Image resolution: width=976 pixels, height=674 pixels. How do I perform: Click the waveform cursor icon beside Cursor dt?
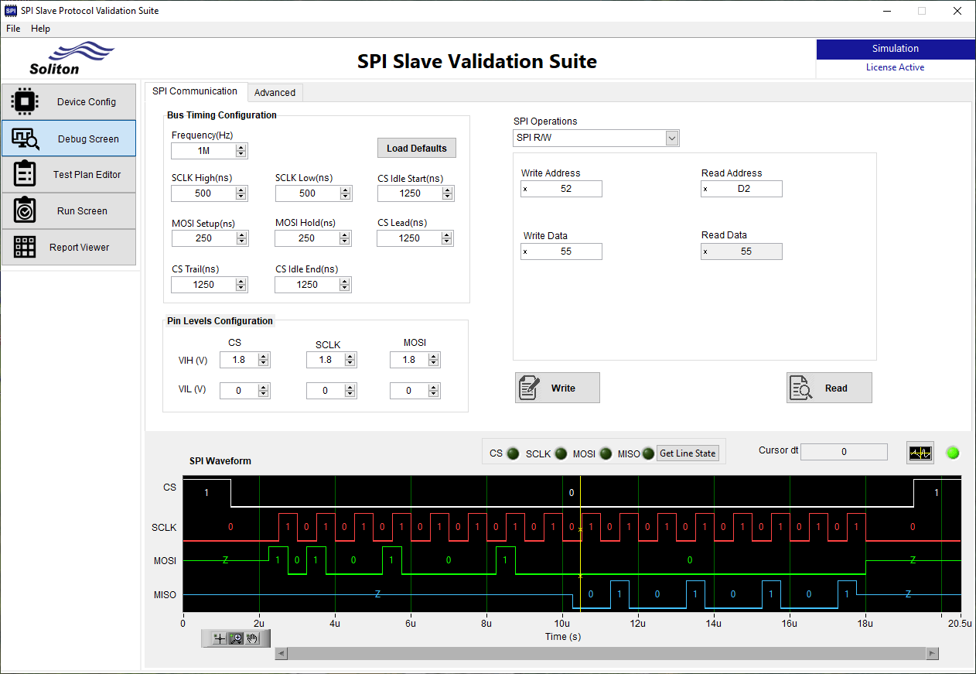[920, 452]
